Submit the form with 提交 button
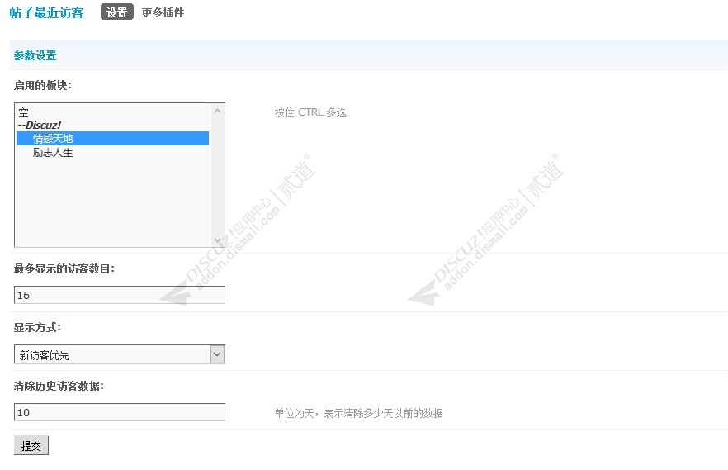The height and width of the screenshot is (470, 728). [x=31, y=446]
